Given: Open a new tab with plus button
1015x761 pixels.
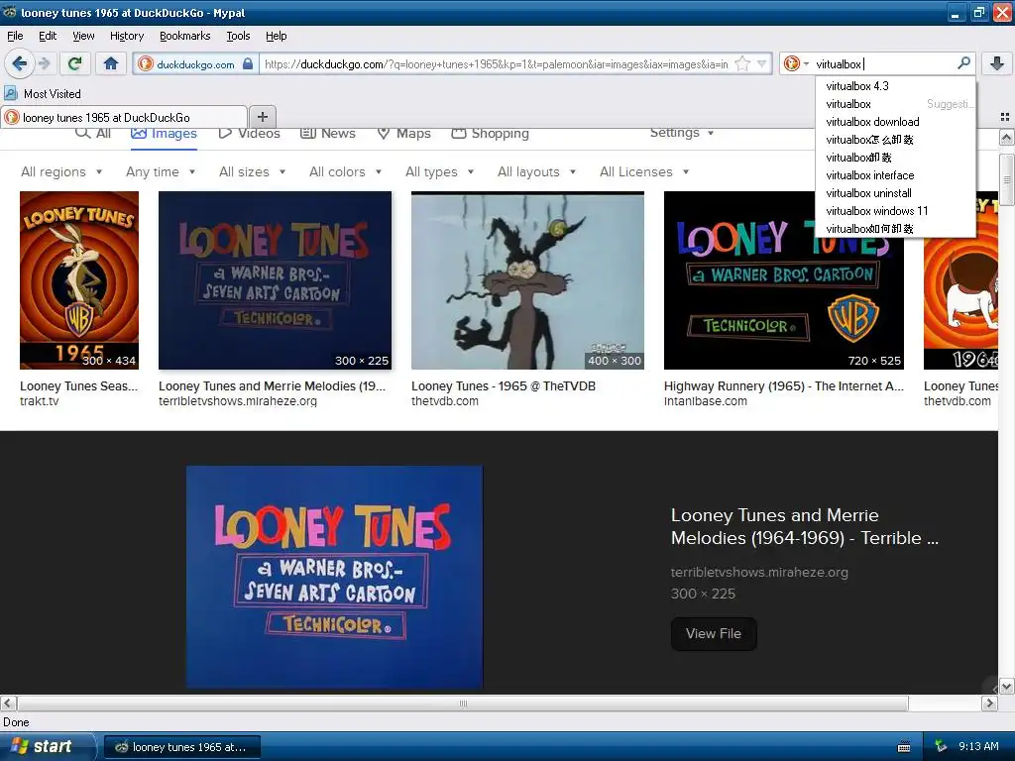Looking at the screenshot, I should [262, 117].
